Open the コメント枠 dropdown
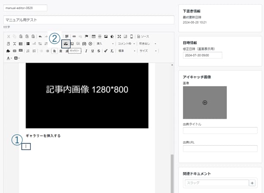 [x=126, y=44]
